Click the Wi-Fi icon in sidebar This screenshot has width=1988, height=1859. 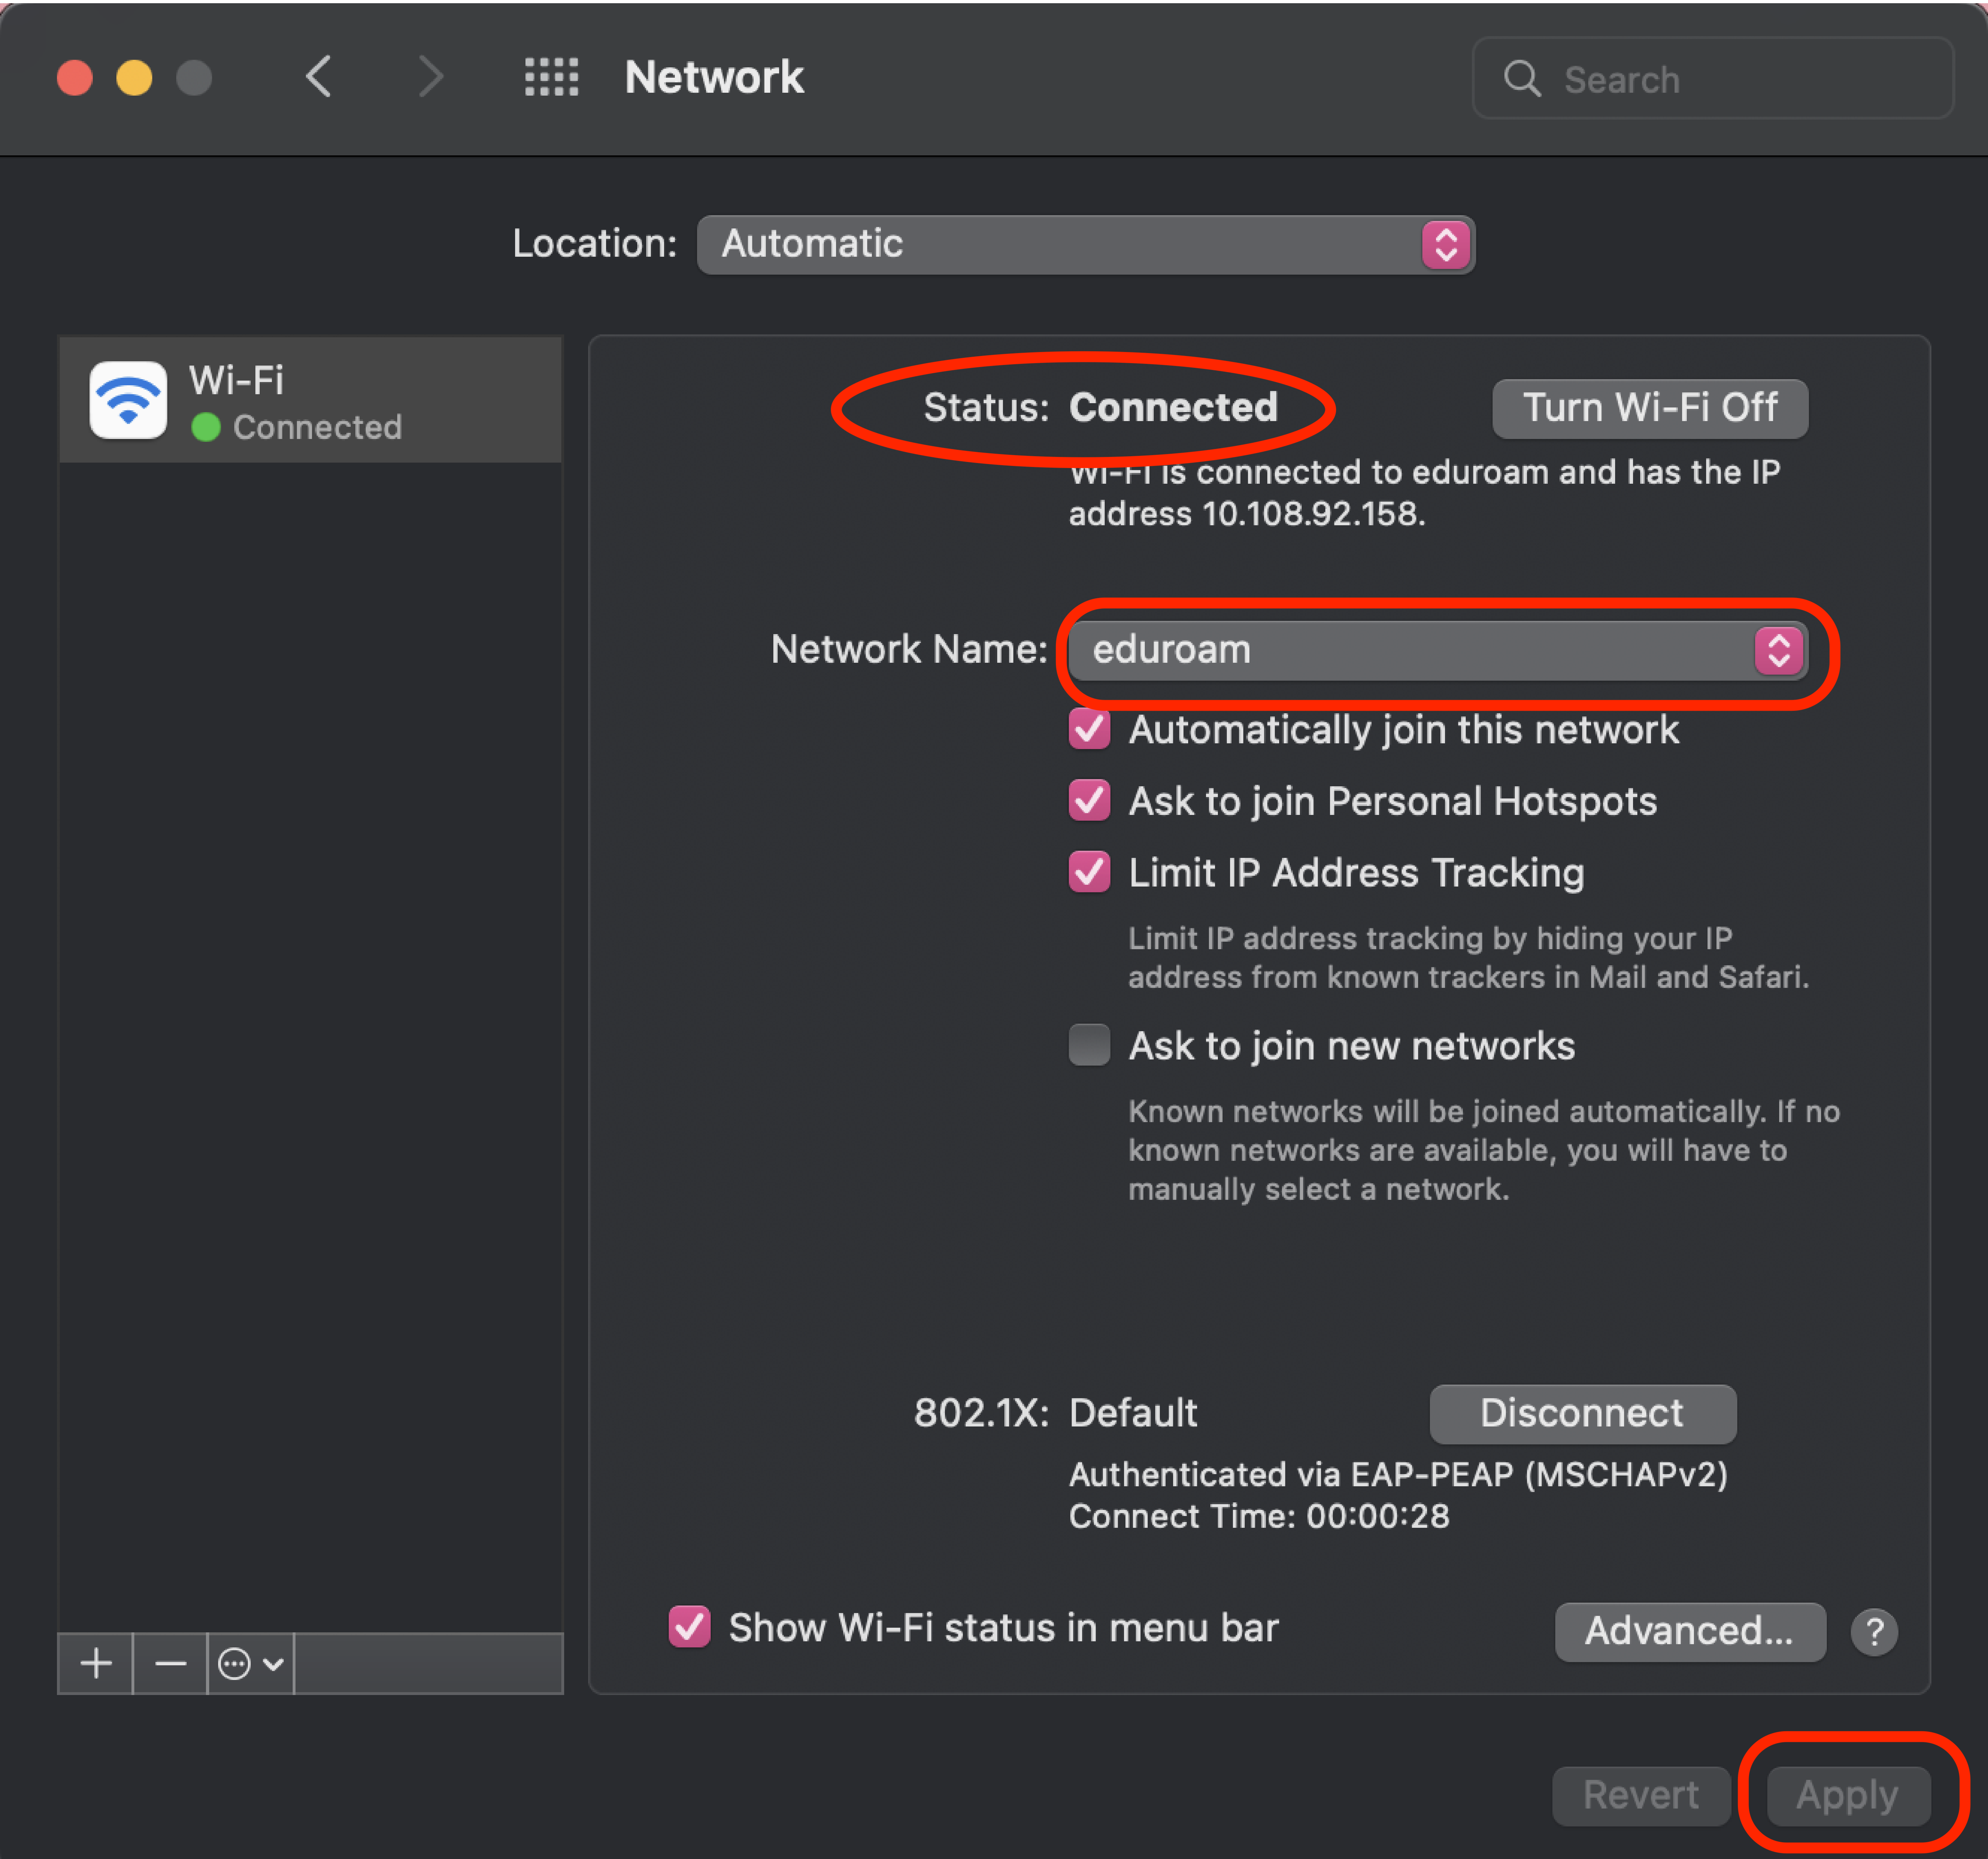pos(128,401)
